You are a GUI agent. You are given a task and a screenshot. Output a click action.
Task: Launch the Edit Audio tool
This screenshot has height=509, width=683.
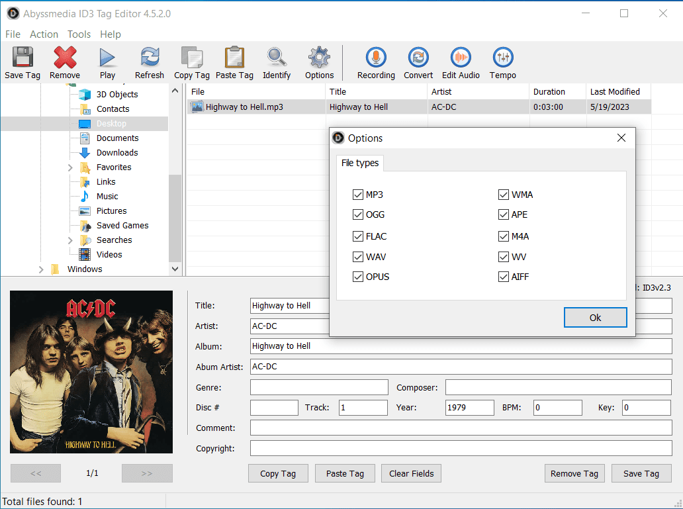point(461,58)
